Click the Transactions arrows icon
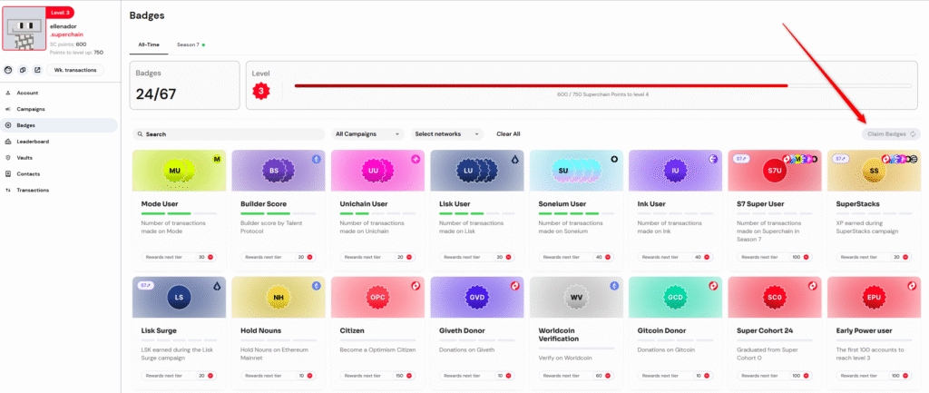Screen dimensions: 929x393 7,191
